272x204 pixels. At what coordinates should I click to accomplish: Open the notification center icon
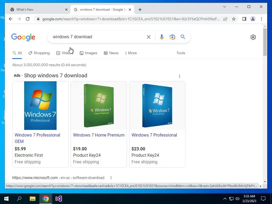pos(263,199)
